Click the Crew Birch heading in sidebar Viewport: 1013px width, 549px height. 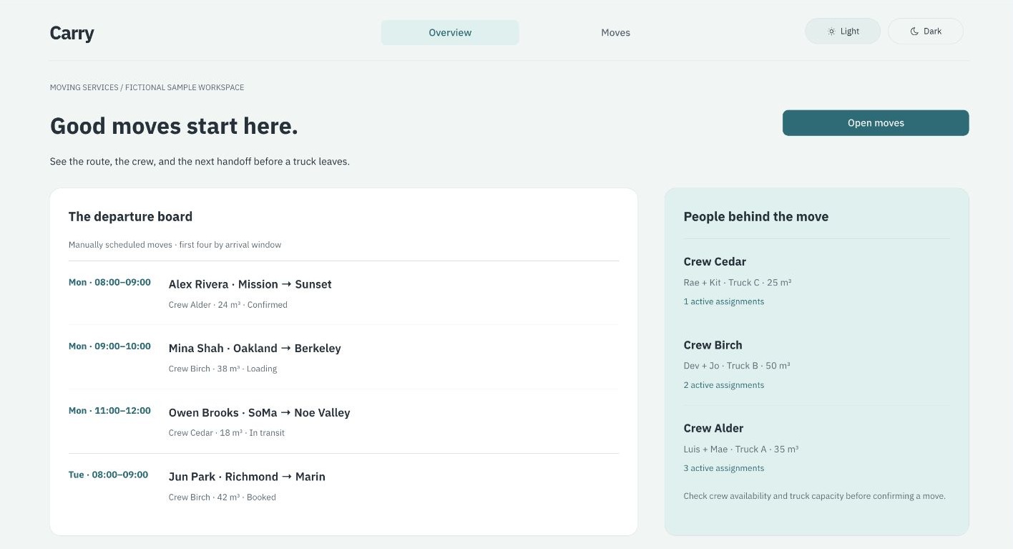click(x=713, y=345)
